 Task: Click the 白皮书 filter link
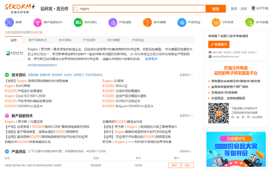pos(68,75)
